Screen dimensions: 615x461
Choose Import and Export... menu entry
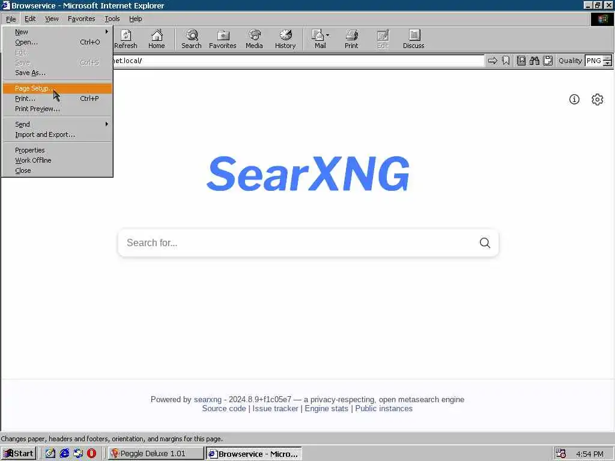(x=58, y=134)
